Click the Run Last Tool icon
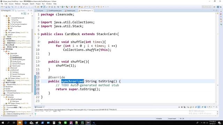The width and height of the screenshot is (223, 125). [67, 7]
